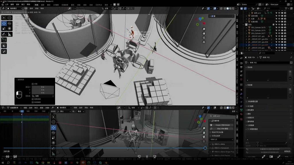294x165 pixels.
Task: Click the play button in the timeline
Action: [147, 156]
